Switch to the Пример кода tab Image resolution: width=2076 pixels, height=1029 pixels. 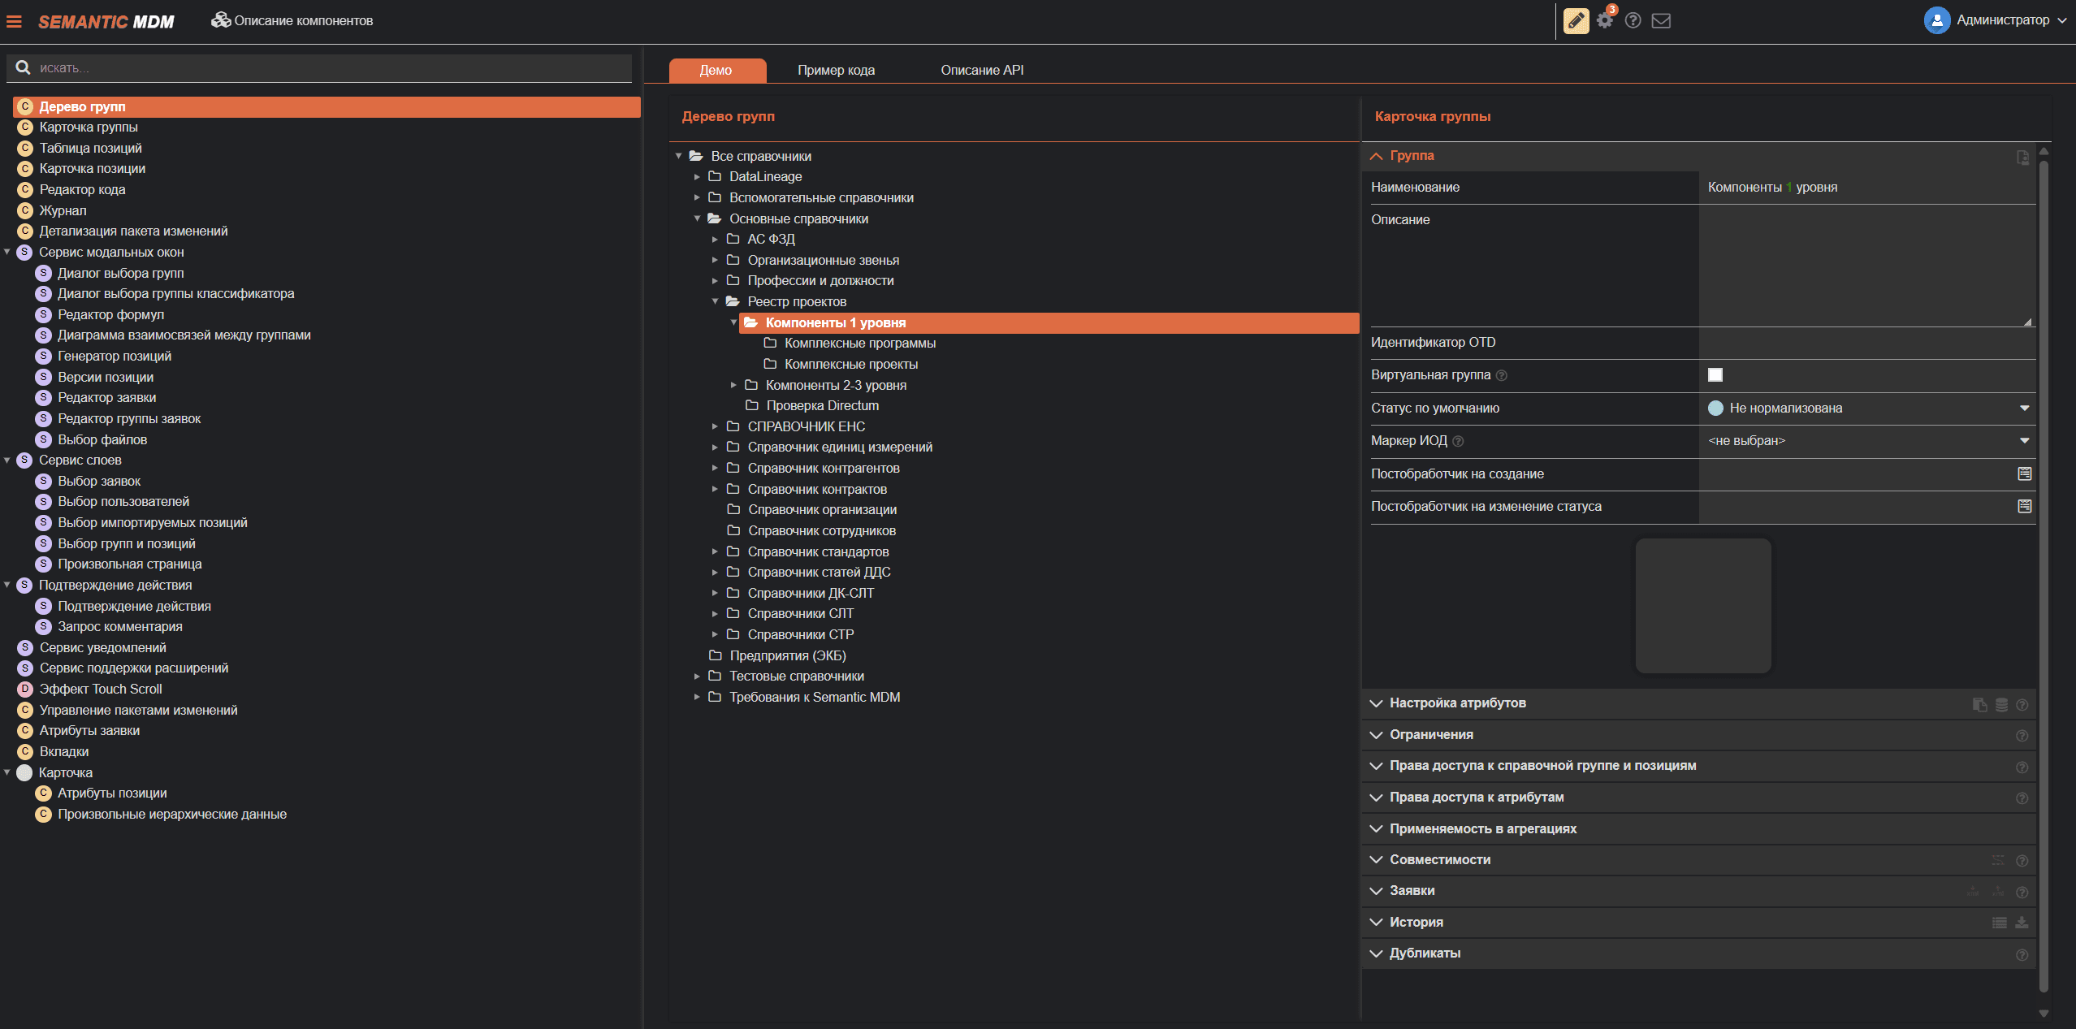click(x=836, y=70)
